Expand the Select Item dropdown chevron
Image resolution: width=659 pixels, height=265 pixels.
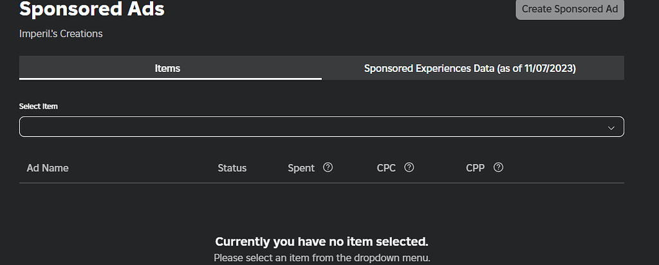point(611,127)
